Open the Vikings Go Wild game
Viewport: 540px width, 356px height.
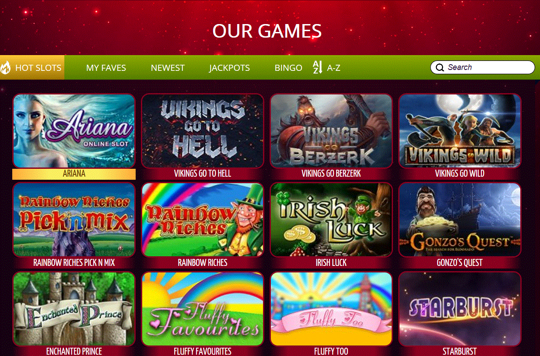(x=460, y=131)
